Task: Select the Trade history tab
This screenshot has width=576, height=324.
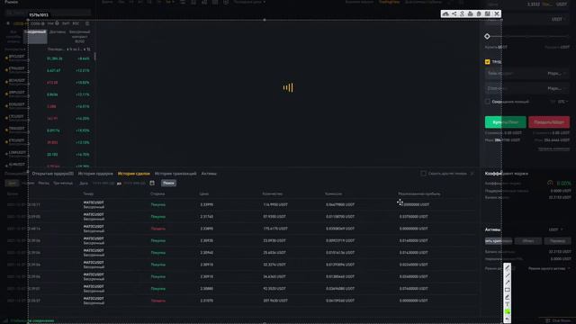Action: click(134, 174)
